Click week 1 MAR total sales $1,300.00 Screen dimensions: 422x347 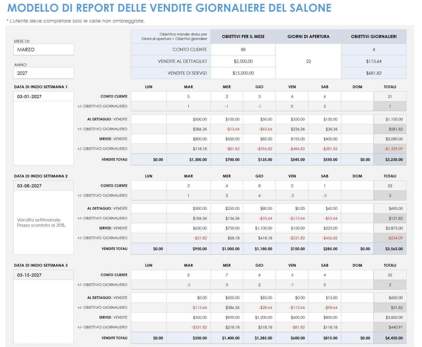[189, 159]
